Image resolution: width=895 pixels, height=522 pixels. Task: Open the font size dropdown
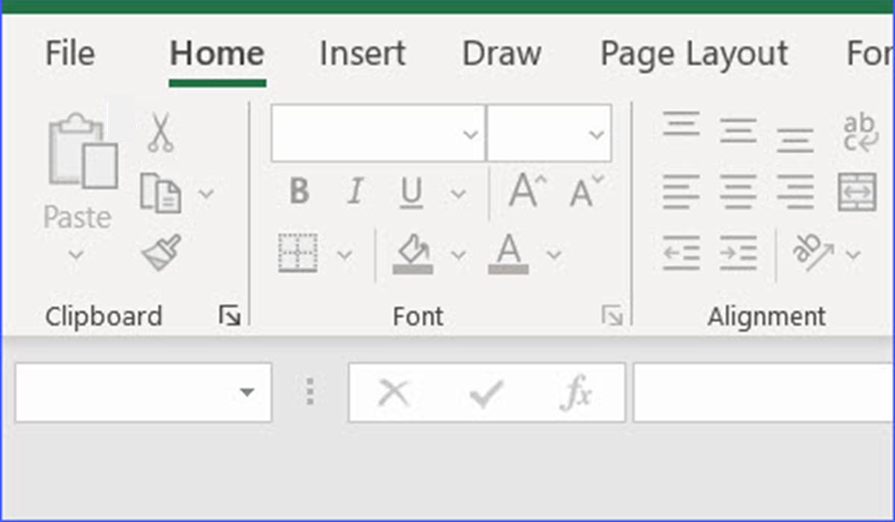[x=596, y=134]
